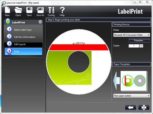Click the Properties button
Viewport: 153px width, 114px height.
coord(139,40)
